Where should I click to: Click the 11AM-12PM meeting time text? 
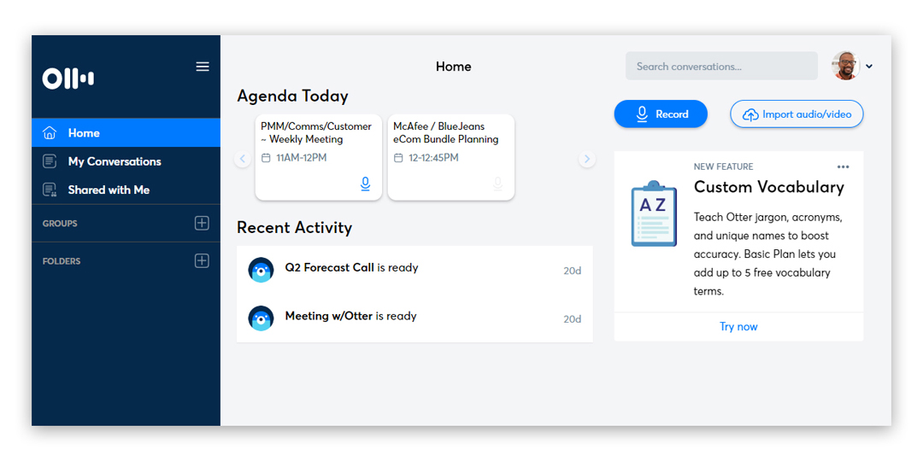tap(302, 158)
